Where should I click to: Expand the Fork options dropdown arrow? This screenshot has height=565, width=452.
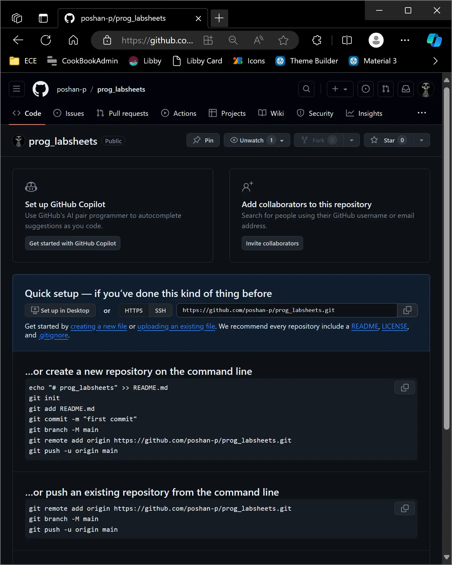click(x=352, y=140)
